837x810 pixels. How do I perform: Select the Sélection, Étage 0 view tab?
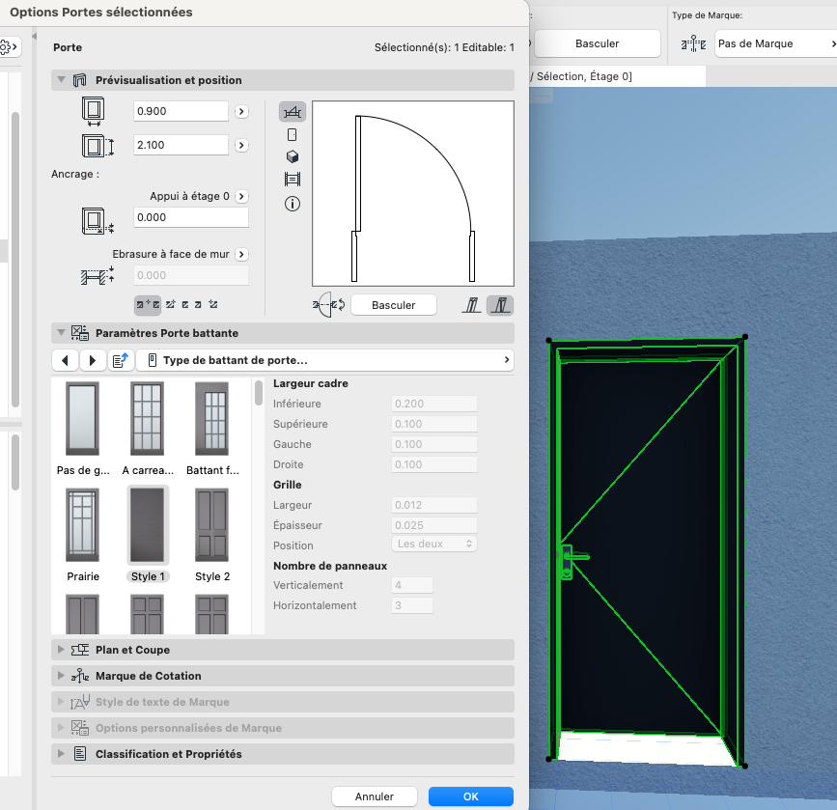pyautogui.click(x=618, y=76)
